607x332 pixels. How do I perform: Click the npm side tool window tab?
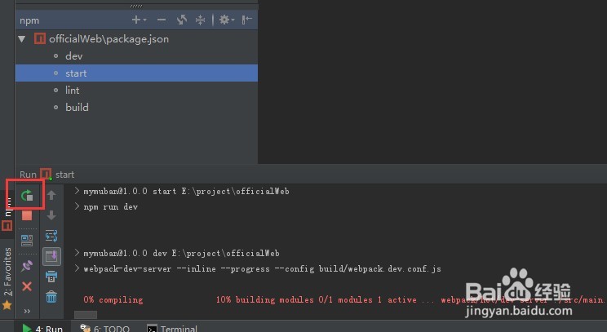[7, 215]
